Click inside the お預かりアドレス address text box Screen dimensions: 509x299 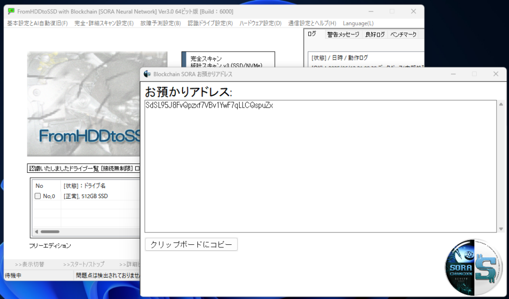click(x=321, y=166)
